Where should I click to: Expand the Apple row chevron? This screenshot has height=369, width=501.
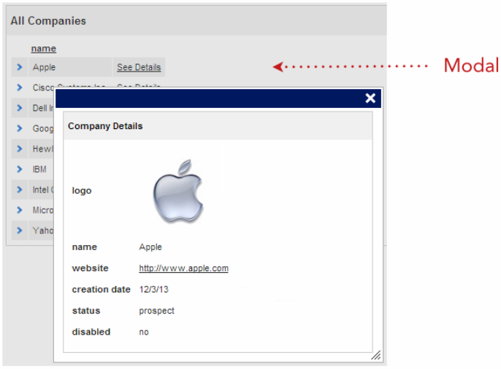coord(20,67)
